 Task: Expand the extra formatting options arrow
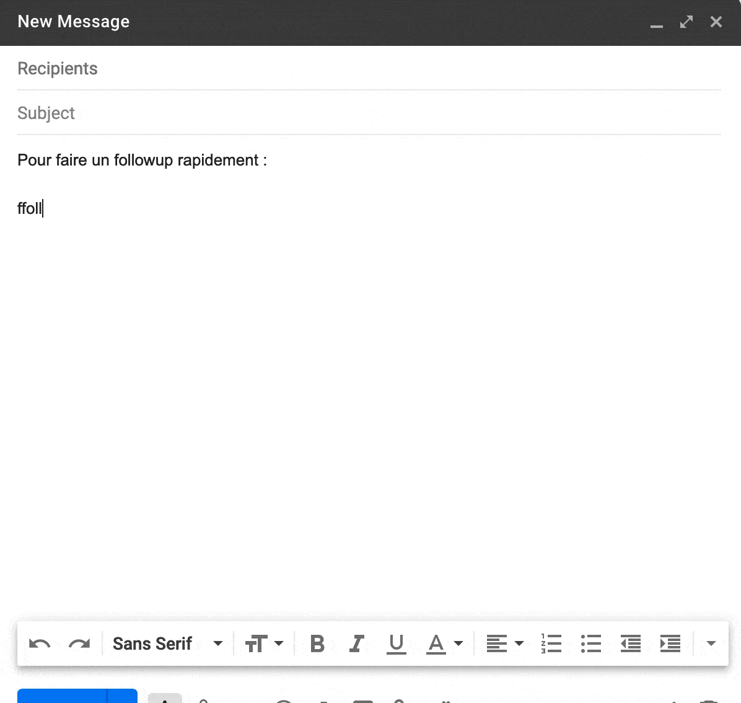pyautogui.click(x=710, y=643)
